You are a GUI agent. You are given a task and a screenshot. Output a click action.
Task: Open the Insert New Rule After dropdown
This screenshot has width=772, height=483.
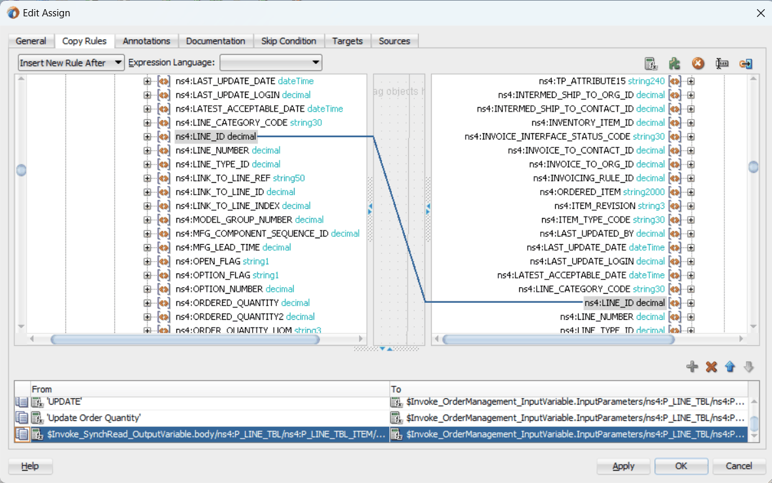click(x=71, y=63)
